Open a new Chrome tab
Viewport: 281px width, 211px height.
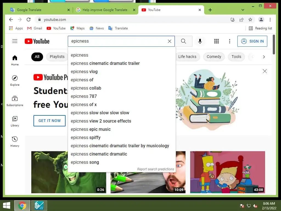point(210,10)
